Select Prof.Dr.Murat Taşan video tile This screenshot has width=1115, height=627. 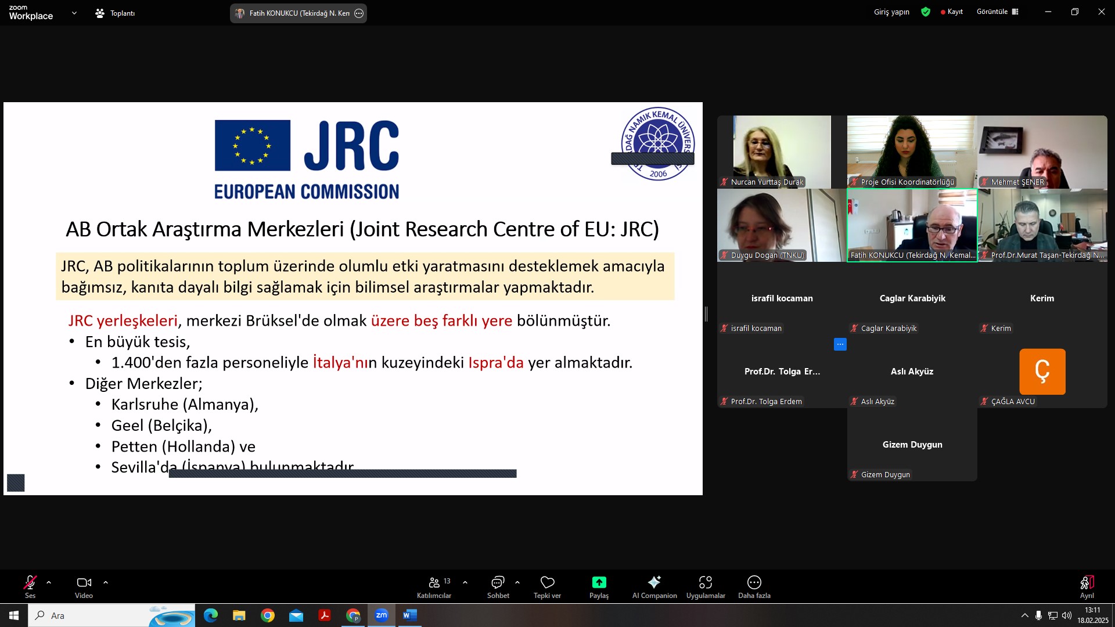(1042, 225)
